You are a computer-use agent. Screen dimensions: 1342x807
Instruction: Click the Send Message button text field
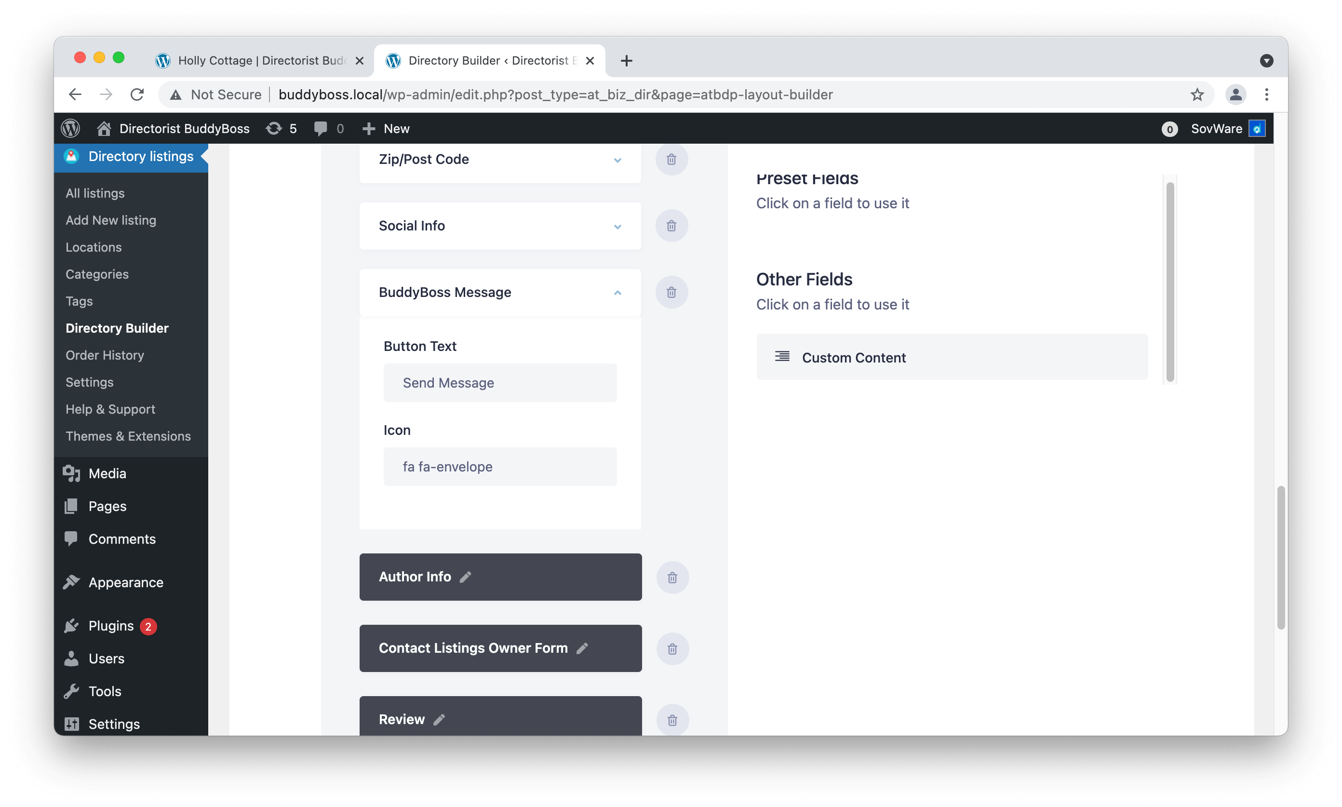coord(500,382)
